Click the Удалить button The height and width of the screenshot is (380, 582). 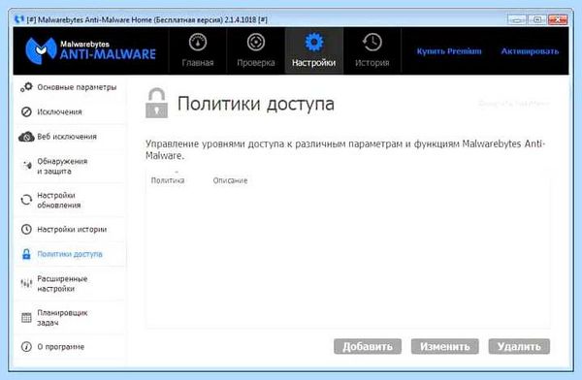coord(519,347)
